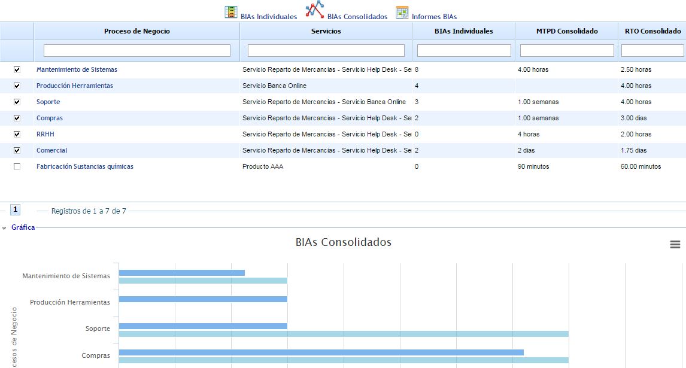Viewport: 686px width, 368px height.
Task: Go to page 1 of results
Action: pos(16,209)
